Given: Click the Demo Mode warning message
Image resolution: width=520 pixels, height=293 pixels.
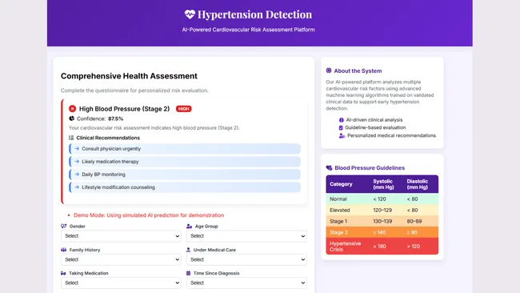Looking at the screenshot, I should click(149, 215).
